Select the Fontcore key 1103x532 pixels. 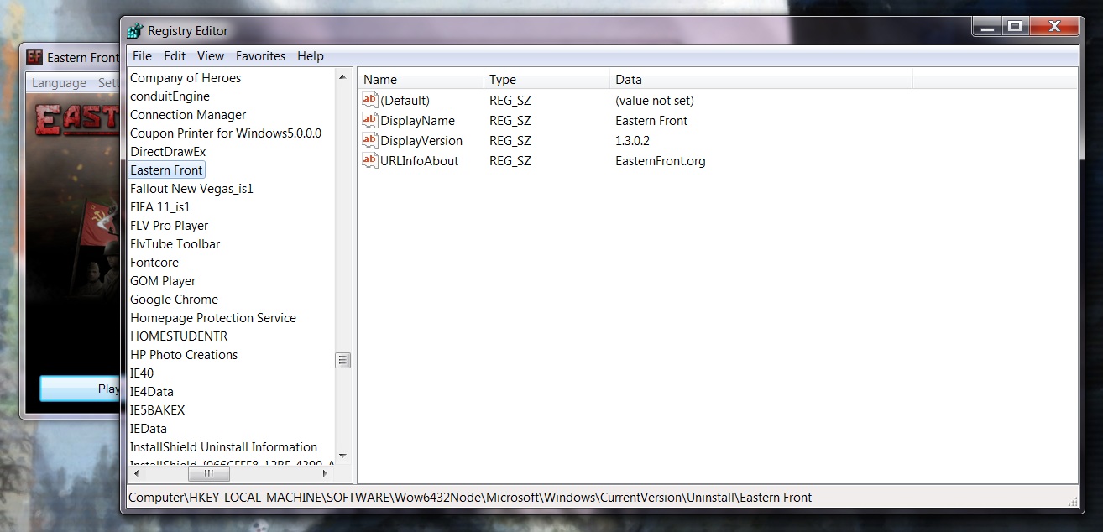[x=154, y=263]
